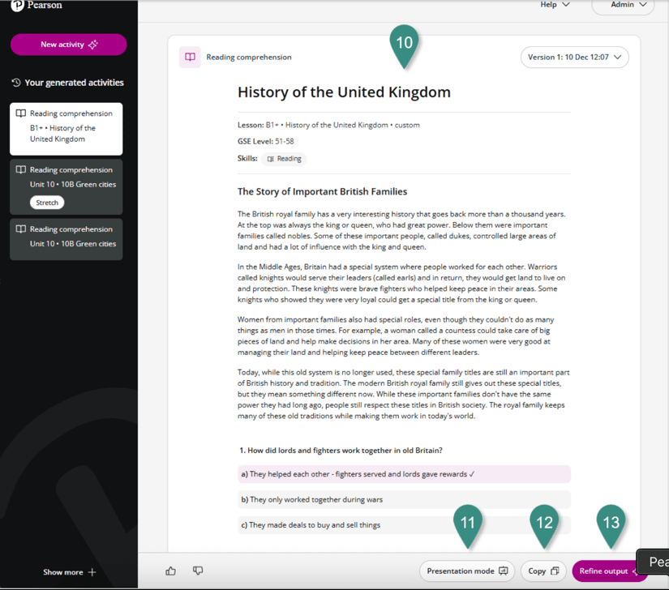The image size is (669, 590).
Task: Start a New activity
Action: (68, 45)
